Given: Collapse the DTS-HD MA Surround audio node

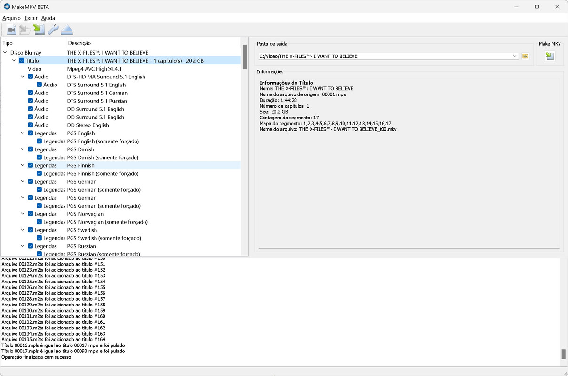Looking at the screenshot, I should [23, 77].
